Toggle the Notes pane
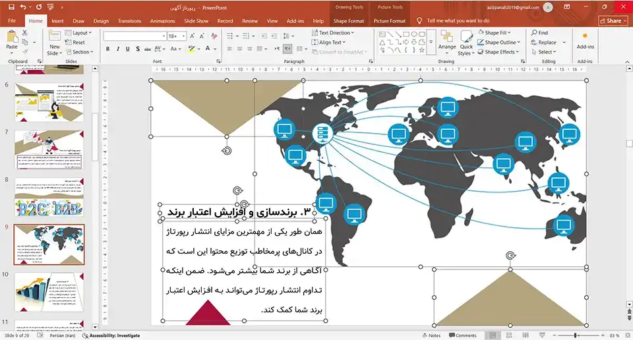The width and height of the screenshot is (633, 340). click(x=431, y=335)
